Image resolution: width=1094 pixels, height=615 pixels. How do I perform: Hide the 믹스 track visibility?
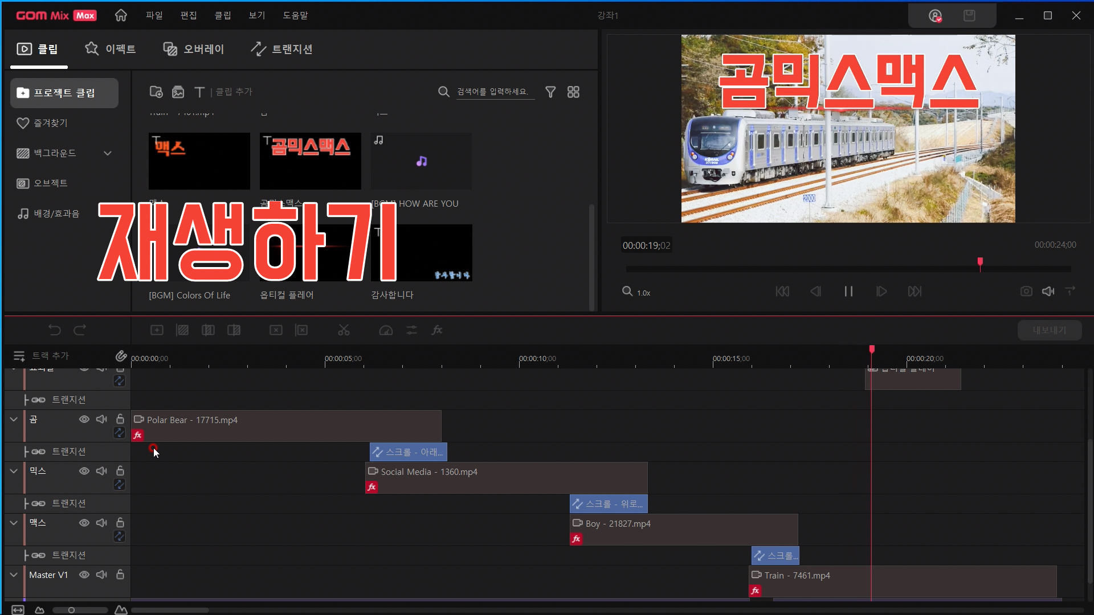click(x=84, y=471)
